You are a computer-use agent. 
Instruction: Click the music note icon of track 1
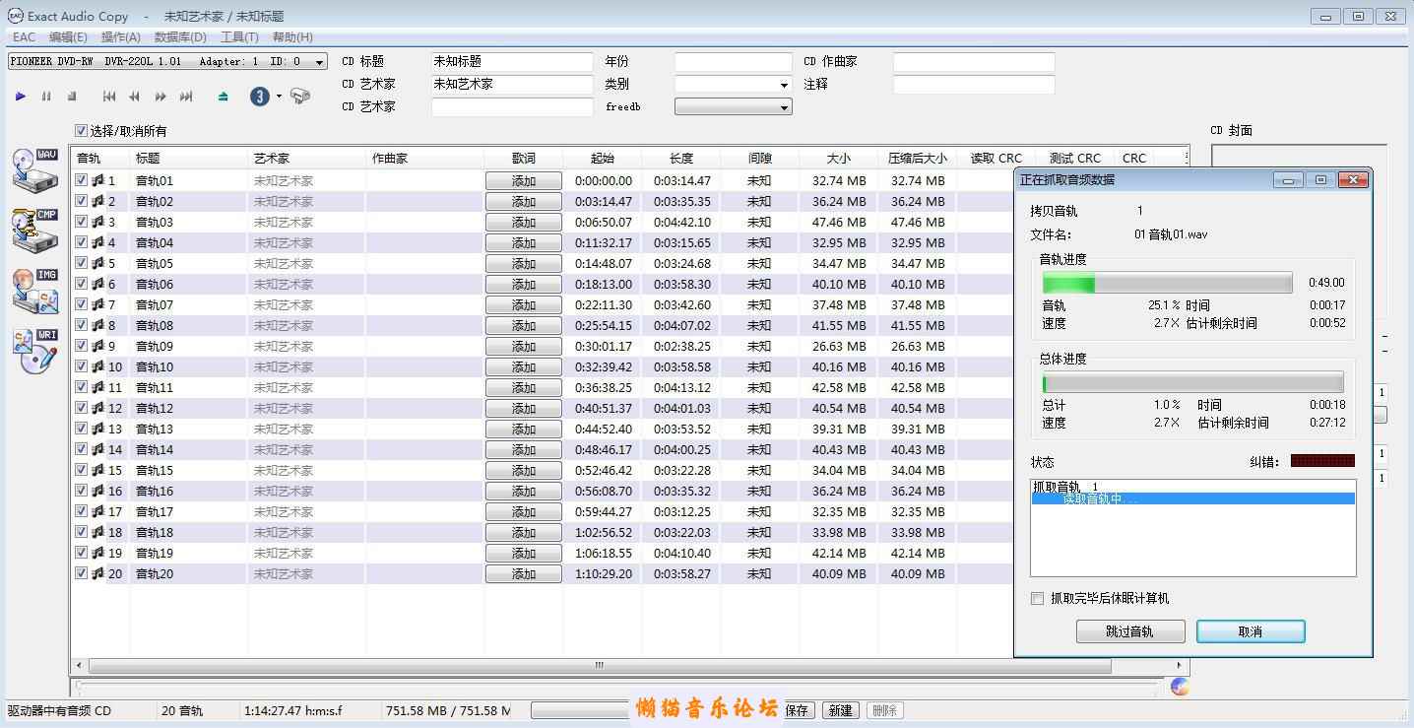pyautogui.click(x=97, y=180)
